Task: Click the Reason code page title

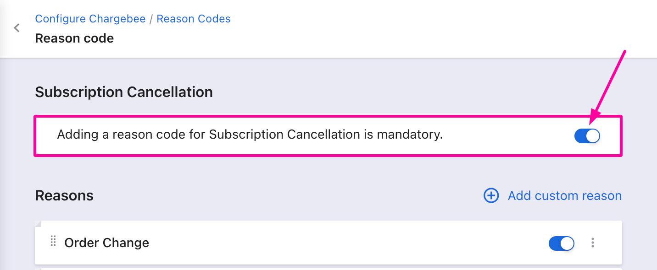Action: (74, 38)
